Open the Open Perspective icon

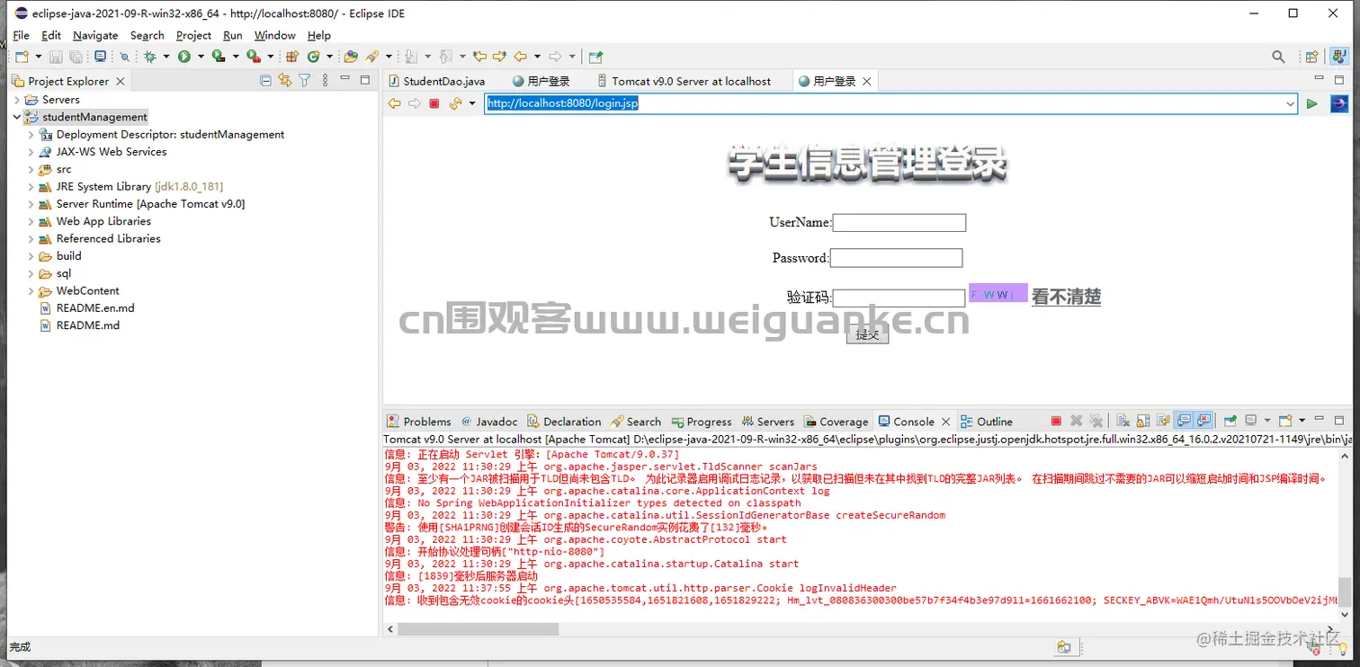coord(1311,57)
